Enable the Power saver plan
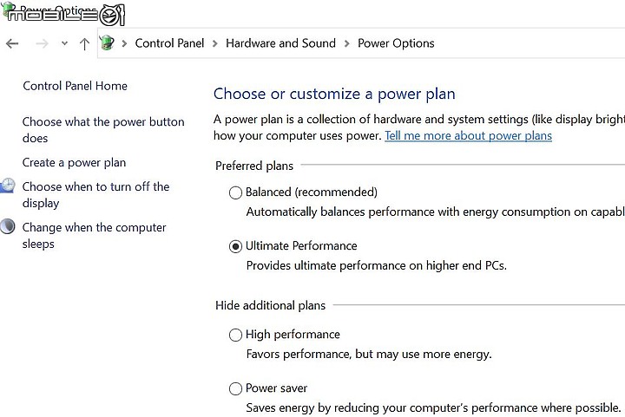Viewport: 625px width, 417px height. (x=235, y=388)
